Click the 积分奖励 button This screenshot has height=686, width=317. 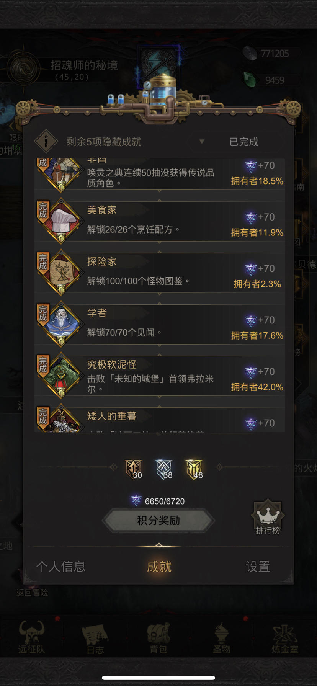pos(158,521)
